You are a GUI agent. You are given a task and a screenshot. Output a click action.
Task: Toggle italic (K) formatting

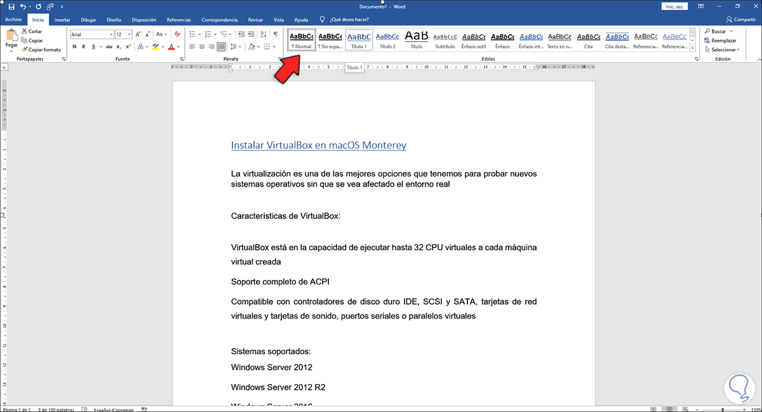click(84, 46)
